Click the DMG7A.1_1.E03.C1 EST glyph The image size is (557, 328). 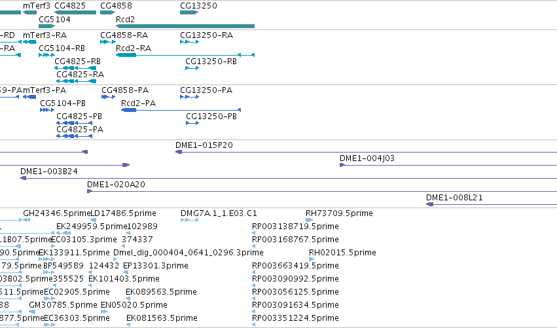pyautogui.click(x=190, y=220)
